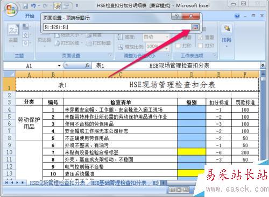This screenshot has height=197, width=269.
Task: Open the 工作表选项 group dialog launcher
Action: 214,55
